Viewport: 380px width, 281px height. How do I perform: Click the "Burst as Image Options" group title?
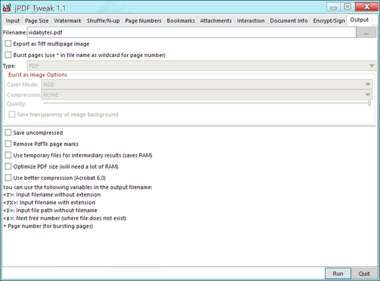pyautogui.click(x=38, y=75)
